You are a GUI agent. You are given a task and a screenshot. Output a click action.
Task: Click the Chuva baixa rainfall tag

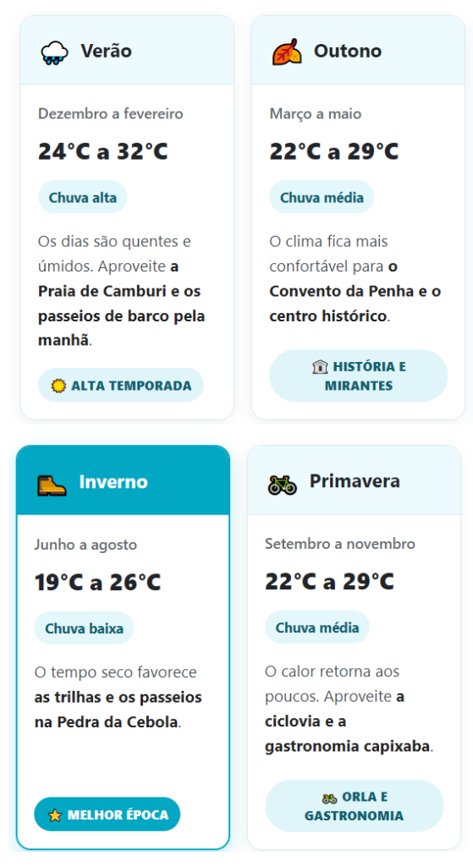pyautogui.click(x=84, y=628)
